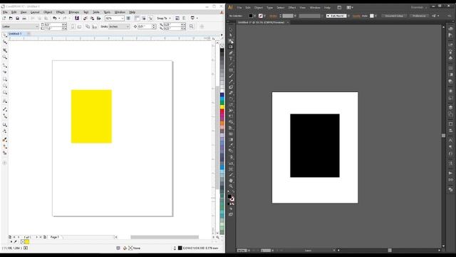This screenshot has height=257, width=456.
Task: Open the Units inches dropdown
Action: pos(119,26)
